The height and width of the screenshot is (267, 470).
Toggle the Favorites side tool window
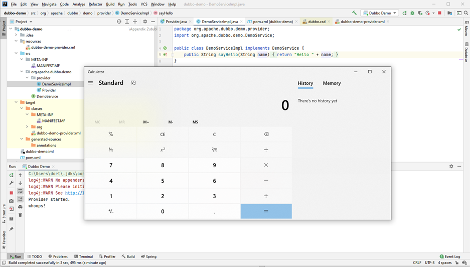point(4,240)
